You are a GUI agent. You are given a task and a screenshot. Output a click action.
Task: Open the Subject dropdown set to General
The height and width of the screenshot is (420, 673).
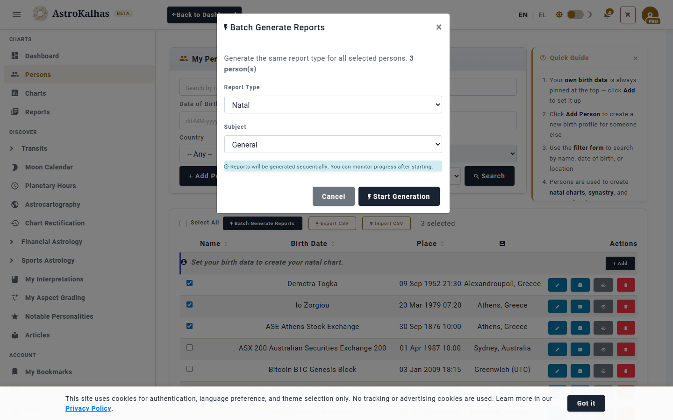point(333,145)
